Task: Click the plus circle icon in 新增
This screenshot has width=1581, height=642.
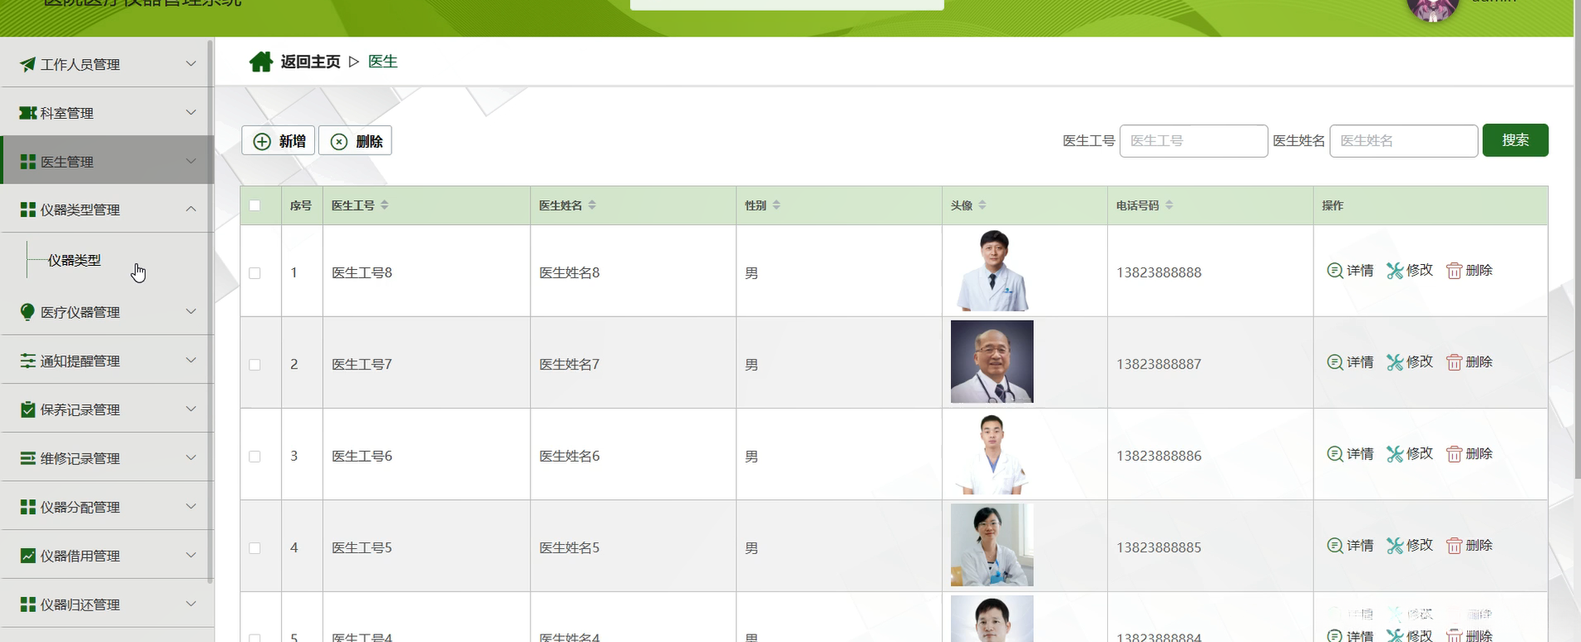Action: [x=262, y=141]
